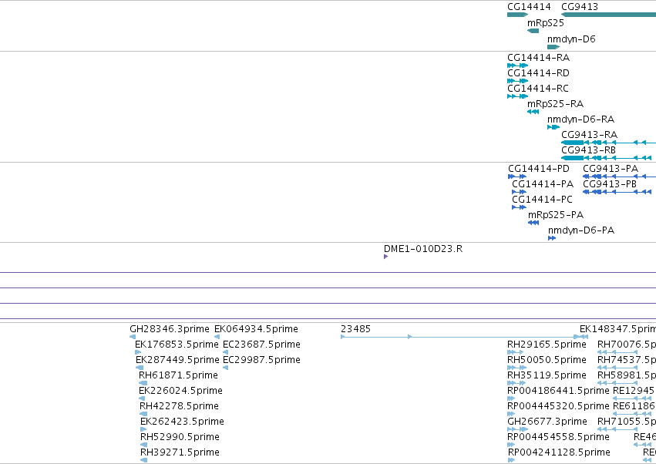The height and width of the screenshot is (464, 656).
Task: Click the nmdyn-D6-PA protein arrow glyph
Action: click(552, 238)
